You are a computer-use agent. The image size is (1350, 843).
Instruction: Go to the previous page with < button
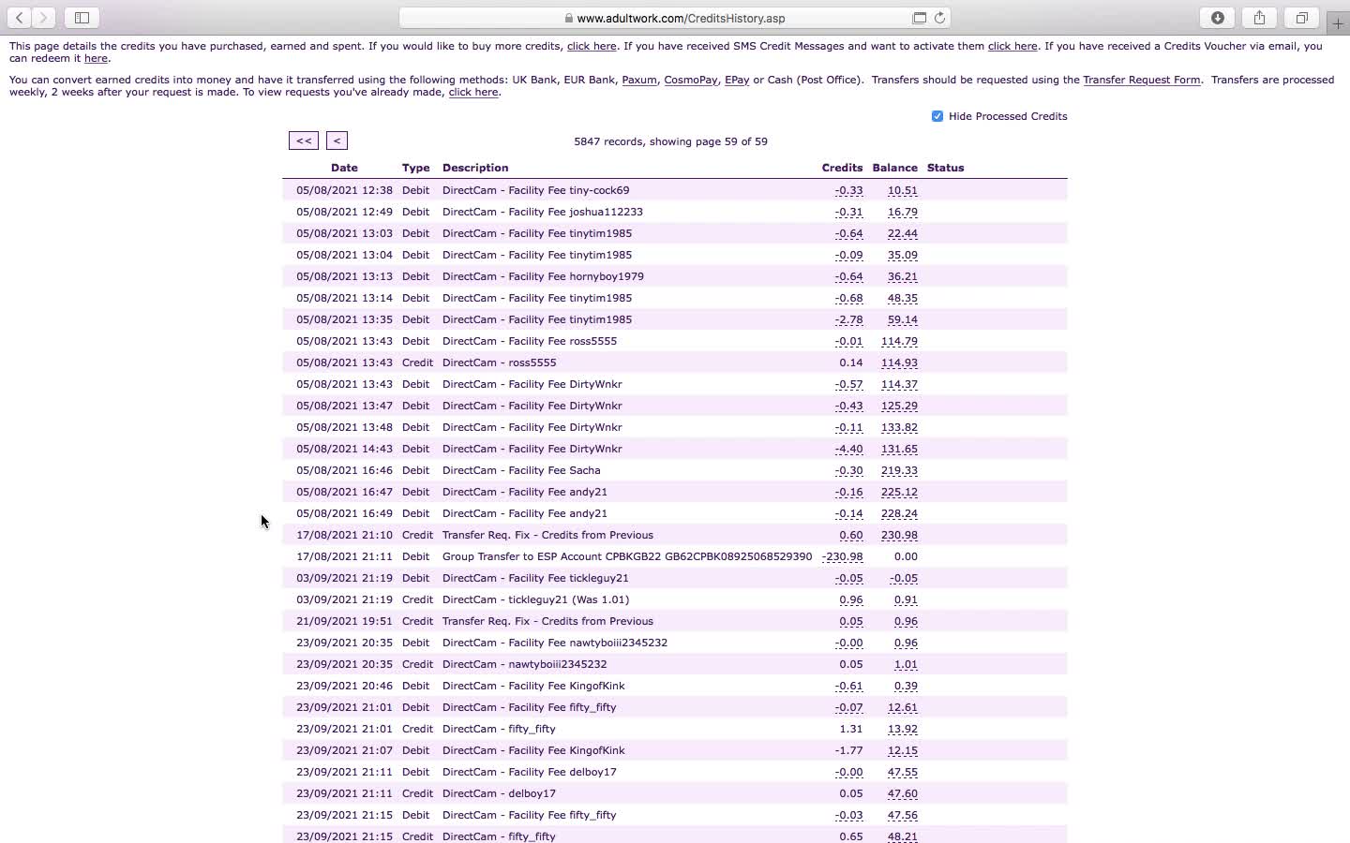click(337, 140)
